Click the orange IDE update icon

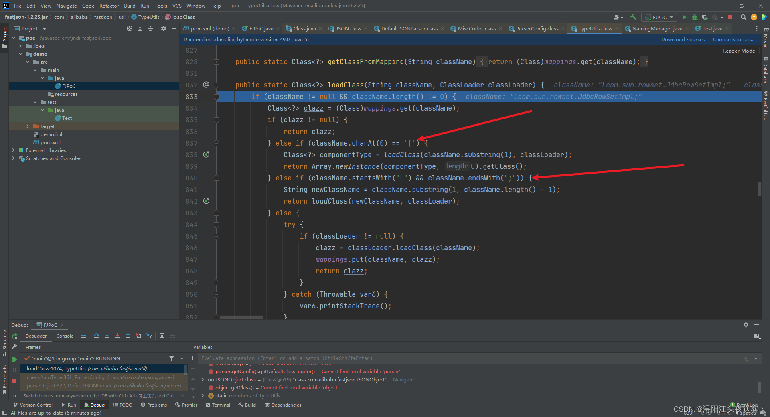click(754, 17)
